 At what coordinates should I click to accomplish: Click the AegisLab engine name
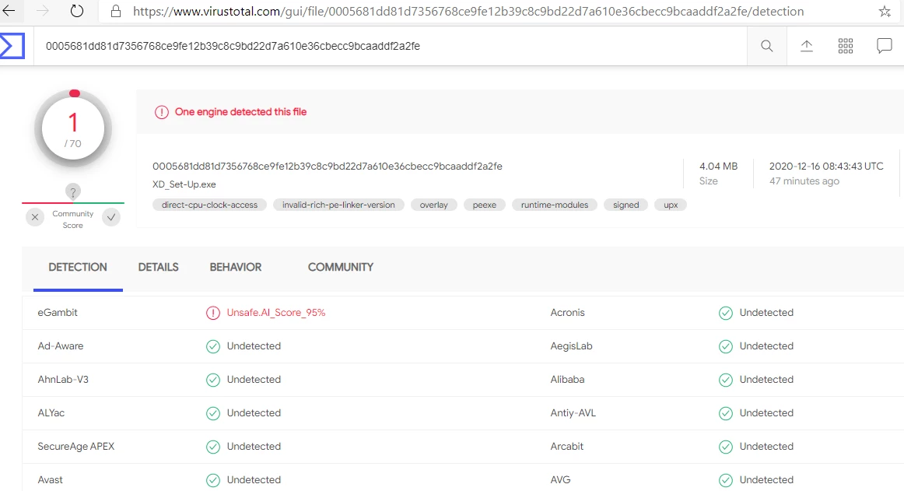pos(571,346)
